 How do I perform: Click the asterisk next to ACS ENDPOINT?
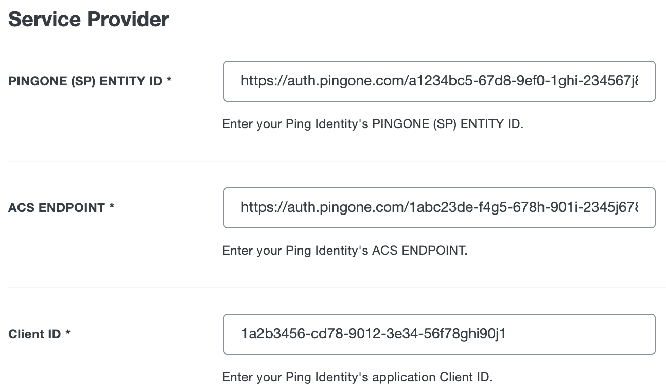pos(111,207)
